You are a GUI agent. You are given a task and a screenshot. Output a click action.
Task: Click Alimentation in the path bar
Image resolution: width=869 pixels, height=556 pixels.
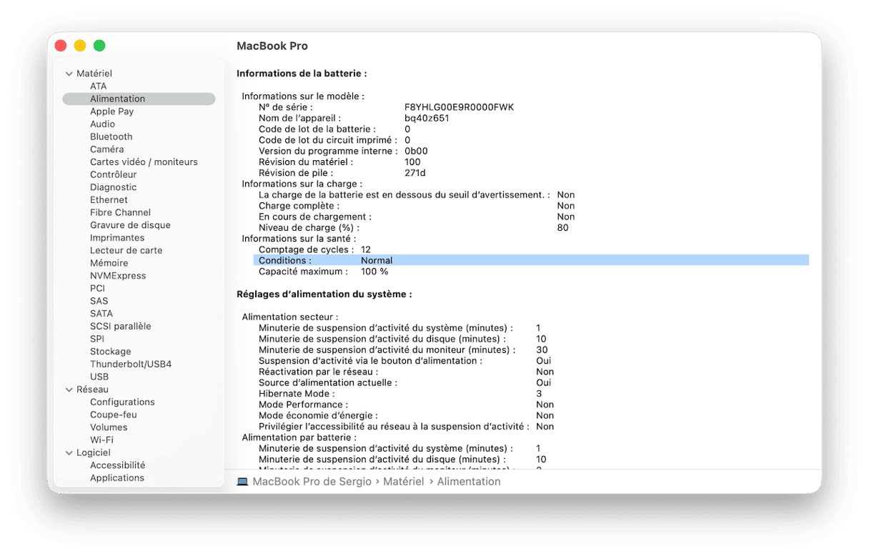pyautogui.click(x=469, y=482)
